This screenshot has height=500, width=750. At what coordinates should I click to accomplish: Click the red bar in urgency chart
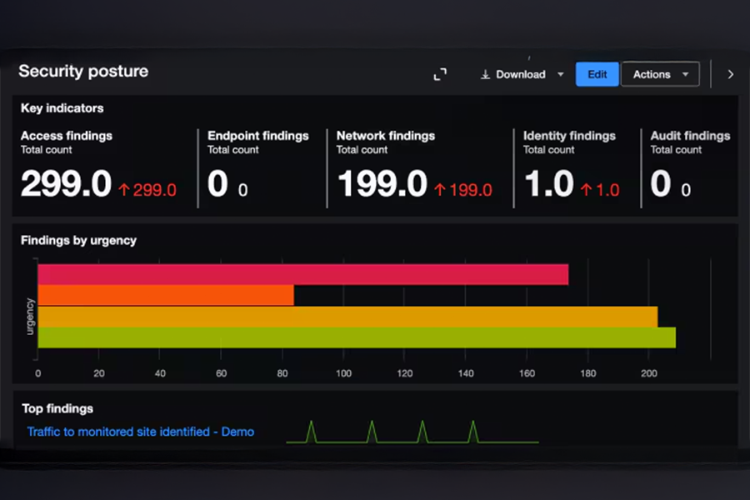tap(302, 274)
